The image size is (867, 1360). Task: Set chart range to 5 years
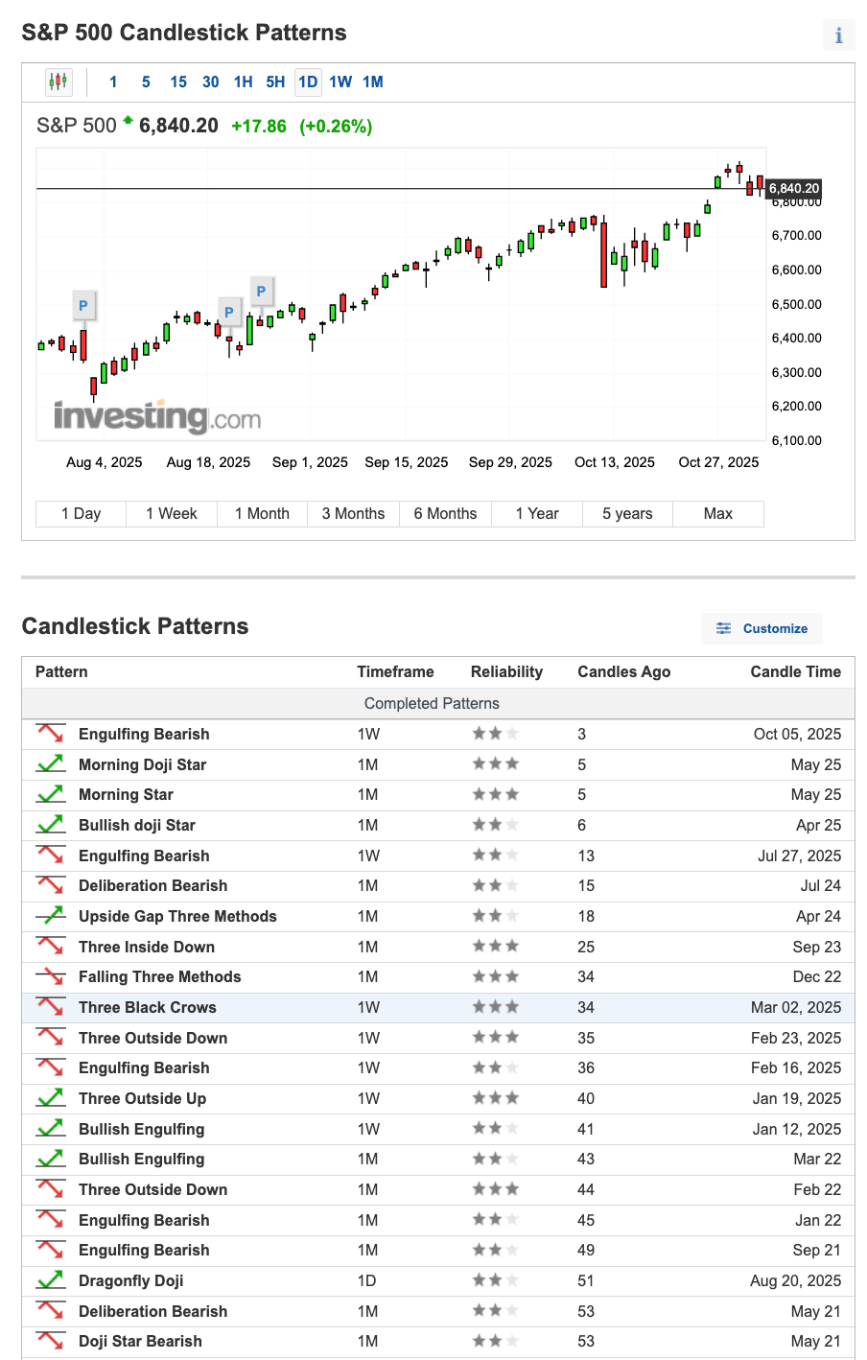pyautogui.click(x=627, y=513)
